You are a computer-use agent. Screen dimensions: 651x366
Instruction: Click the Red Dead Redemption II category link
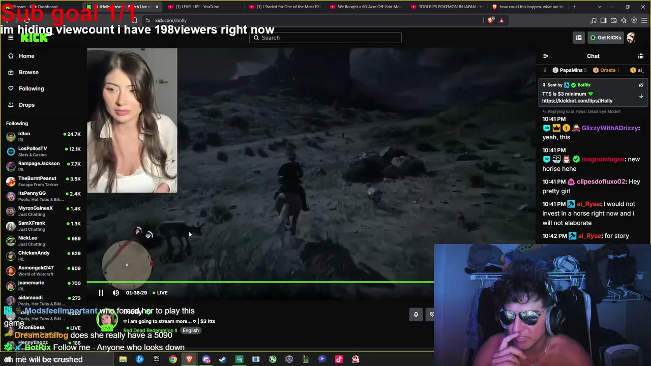tap(150, 330)
